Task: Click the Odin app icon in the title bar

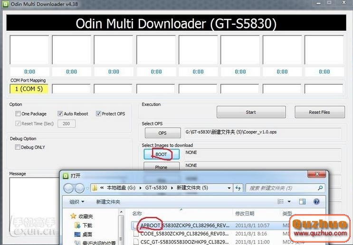Action: click(5, 4)
